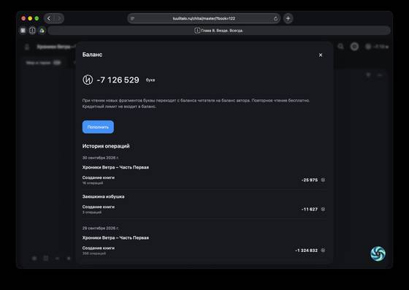The width and height of the screenshot is (409, 290).
Task: Click the Заюшкина избушка heading
Action: [x=103, y=196]
